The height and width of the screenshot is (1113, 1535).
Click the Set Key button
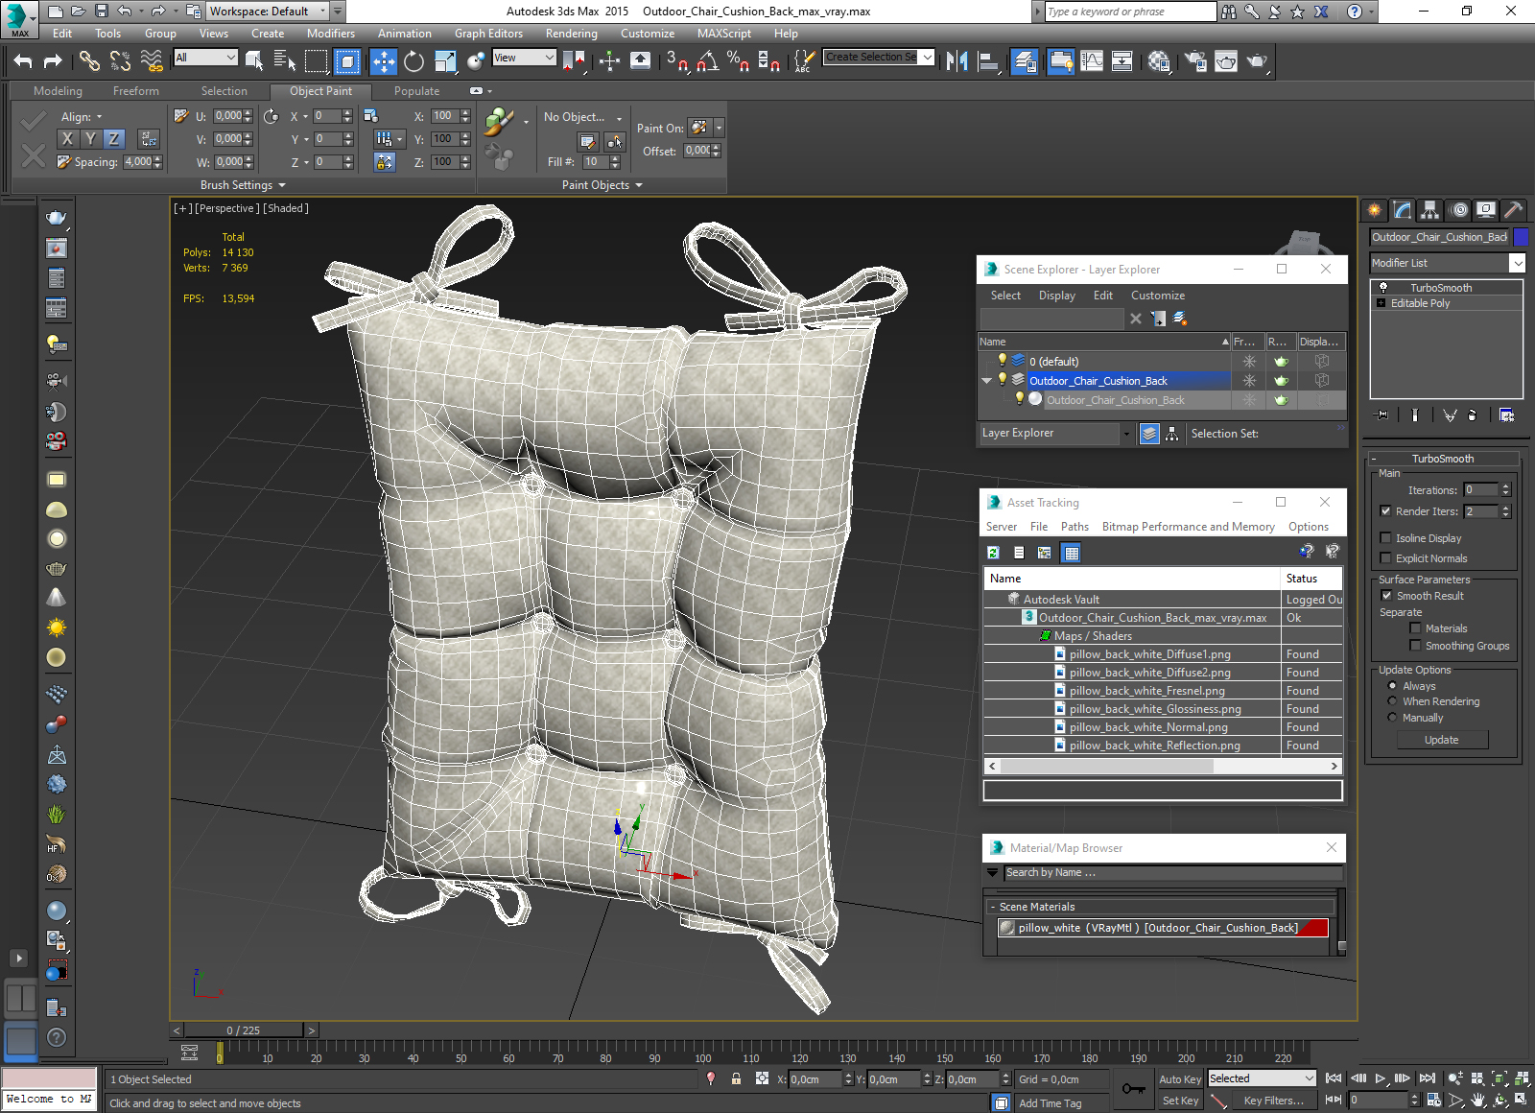point(1180,1101)
